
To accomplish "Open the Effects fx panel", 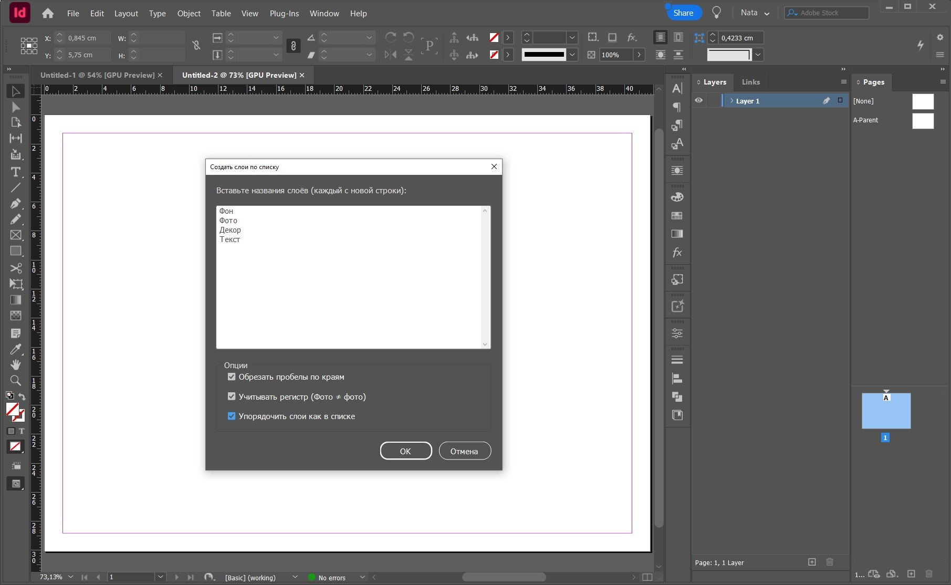I will click(677, 253).
